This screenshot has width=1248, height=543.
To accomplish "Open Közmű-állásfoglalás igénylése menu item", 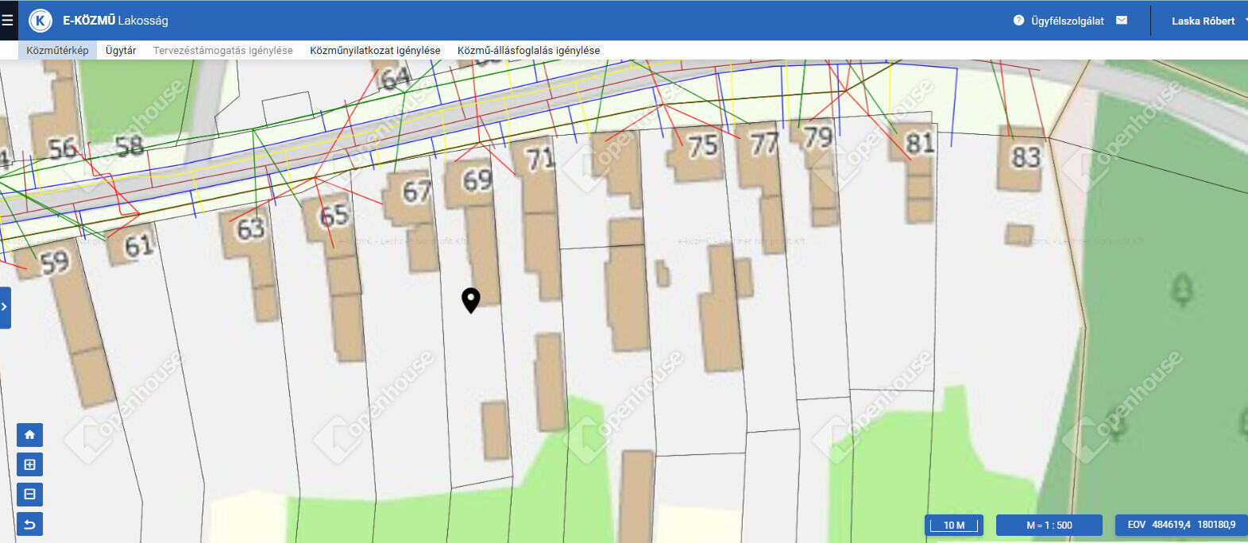I will [528, 50].
